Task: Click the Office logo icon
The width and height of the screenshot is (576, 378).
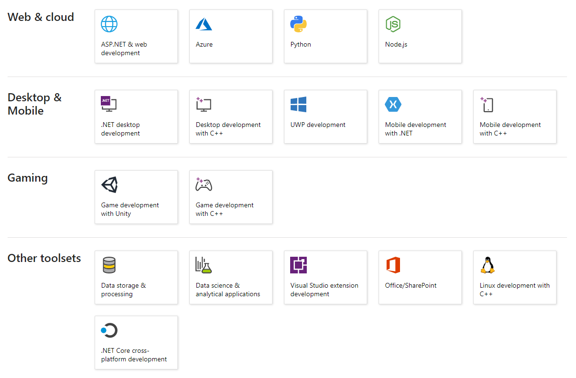Action: (393, 265)
